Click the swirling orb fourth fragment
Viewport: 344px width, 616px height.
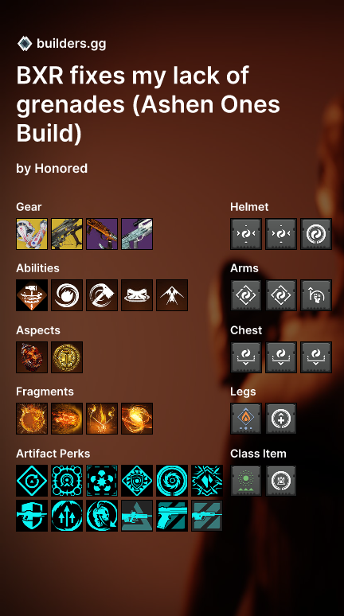coord(137,419)
